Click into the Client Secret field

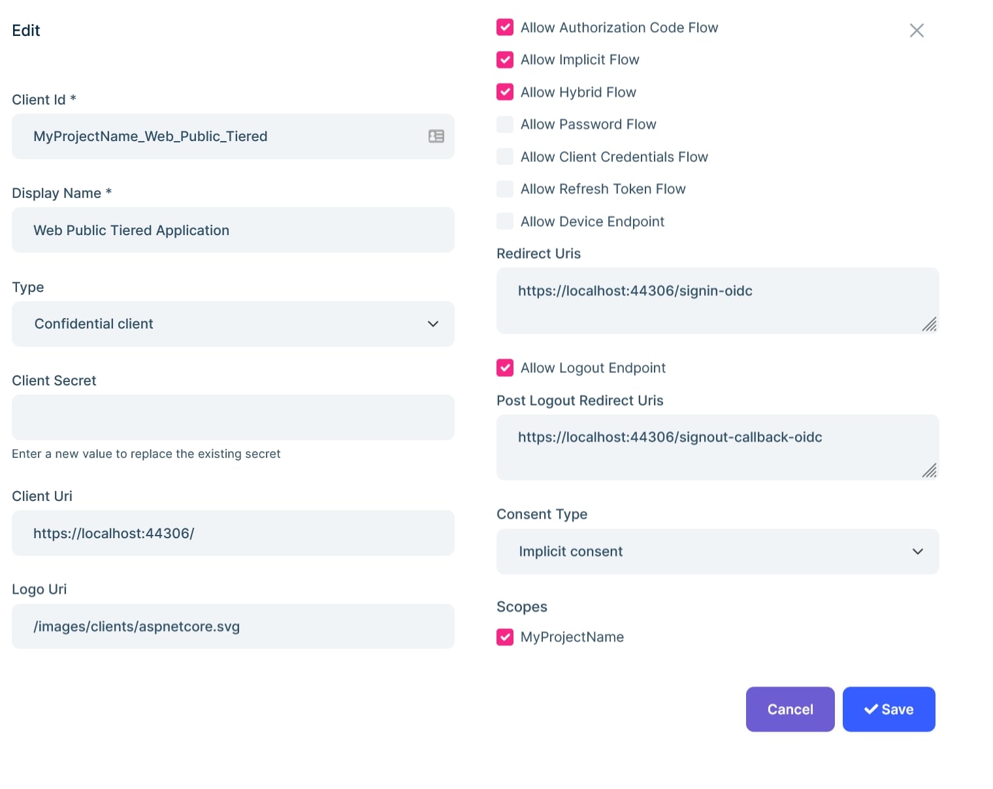[x=233, y=417]
